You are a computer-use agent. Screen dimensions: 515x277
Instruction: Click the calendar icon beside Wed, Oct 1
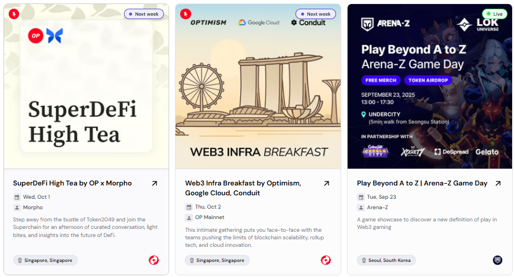point(17,197)
